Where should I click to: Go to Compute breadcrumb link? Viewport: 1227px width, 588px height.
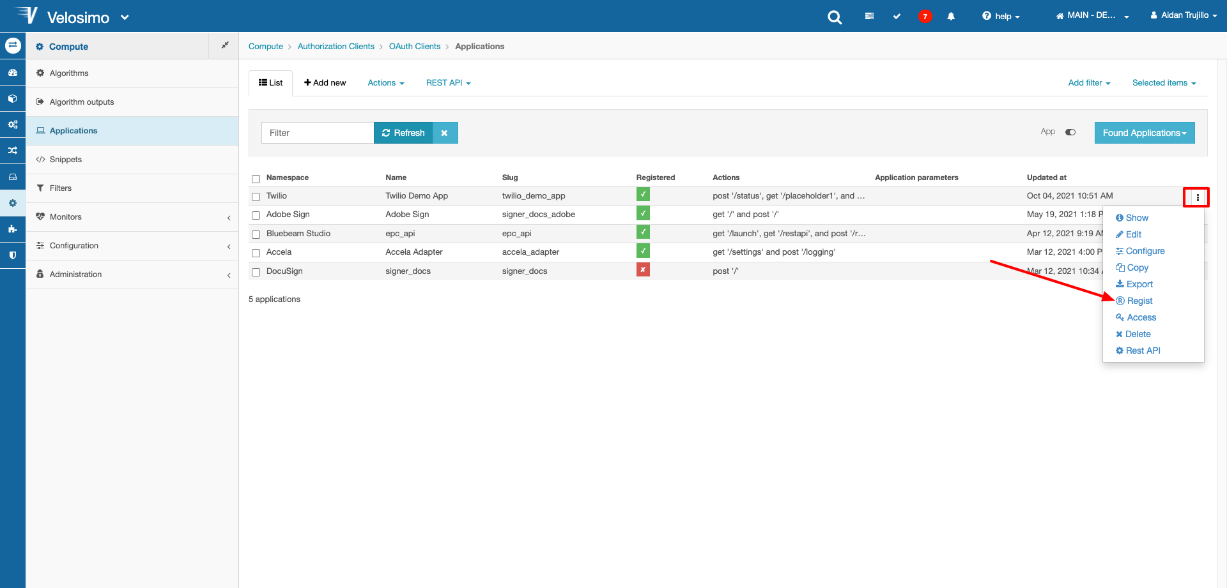click(x=266, y=47)
